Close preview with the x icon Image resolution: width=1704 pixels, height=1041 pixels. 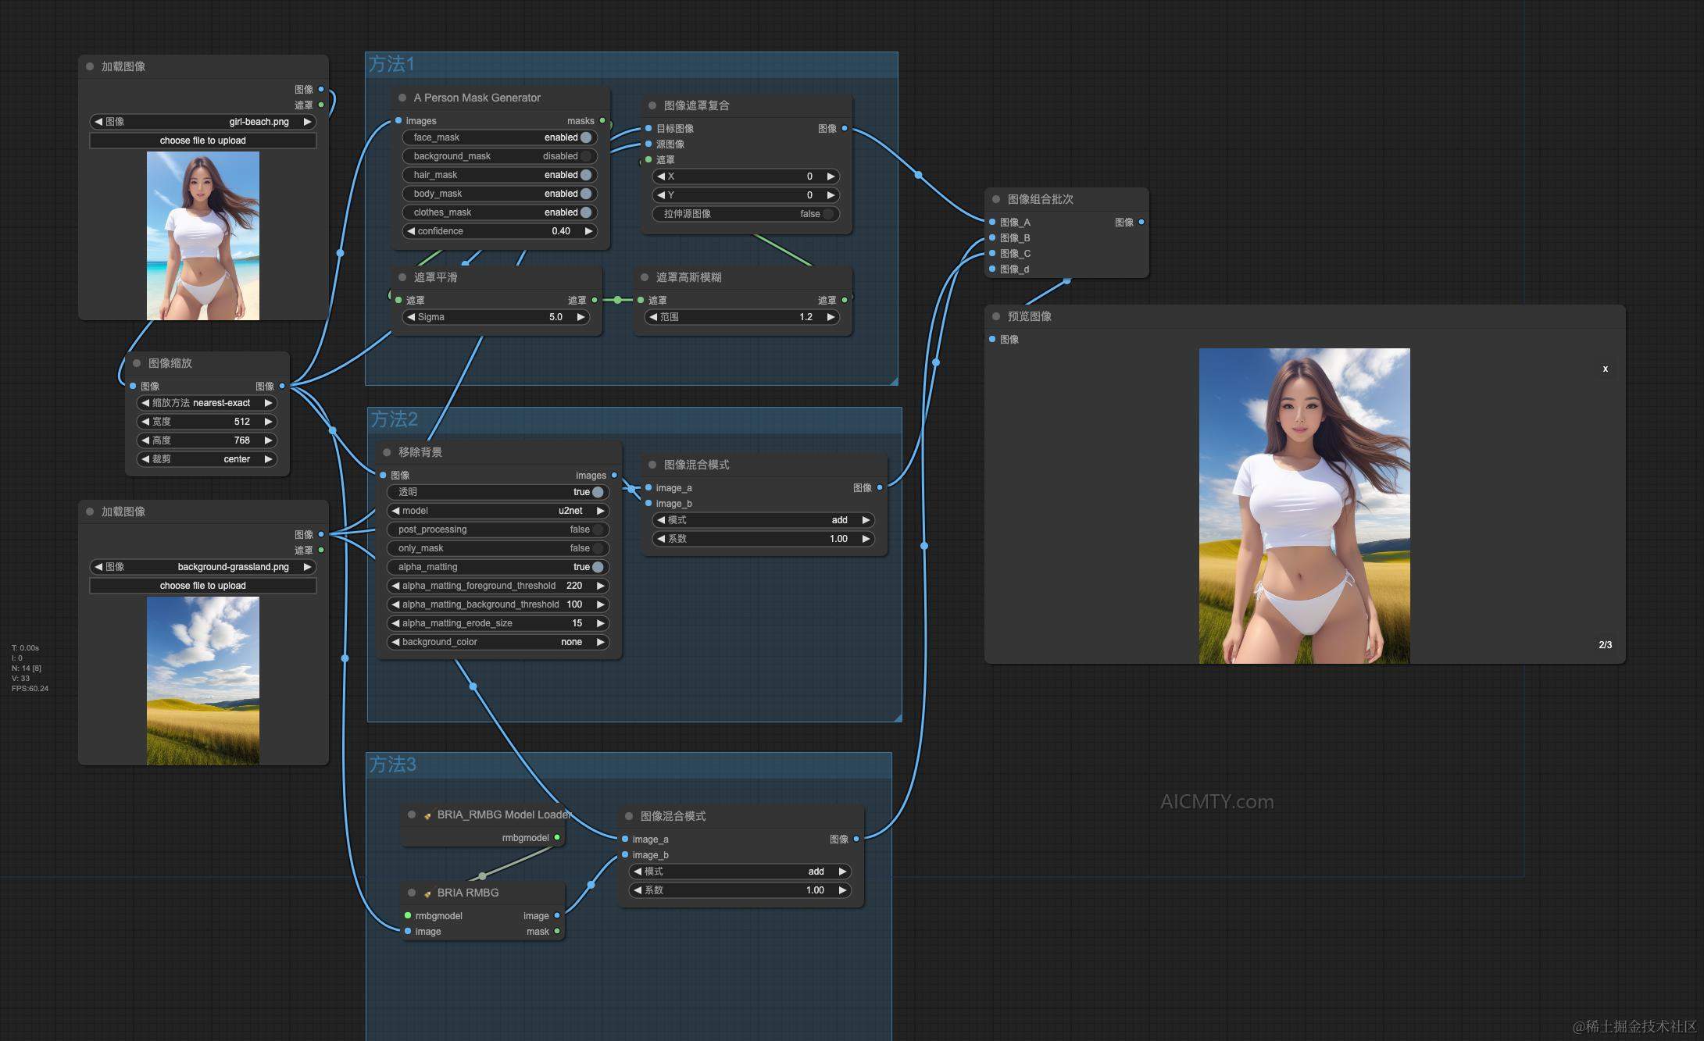point(1605,369)
